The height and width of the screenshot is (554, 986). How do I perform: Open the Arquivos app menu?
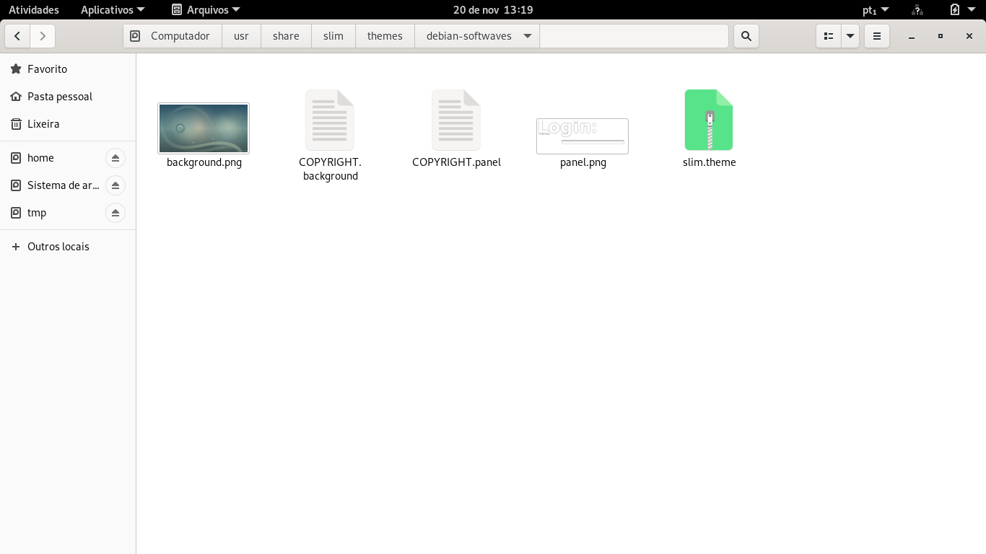(206, 10)
